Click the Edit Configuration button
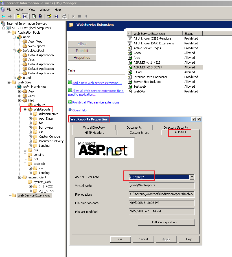This screenshot has height=257, width=232. click(166, 222)
